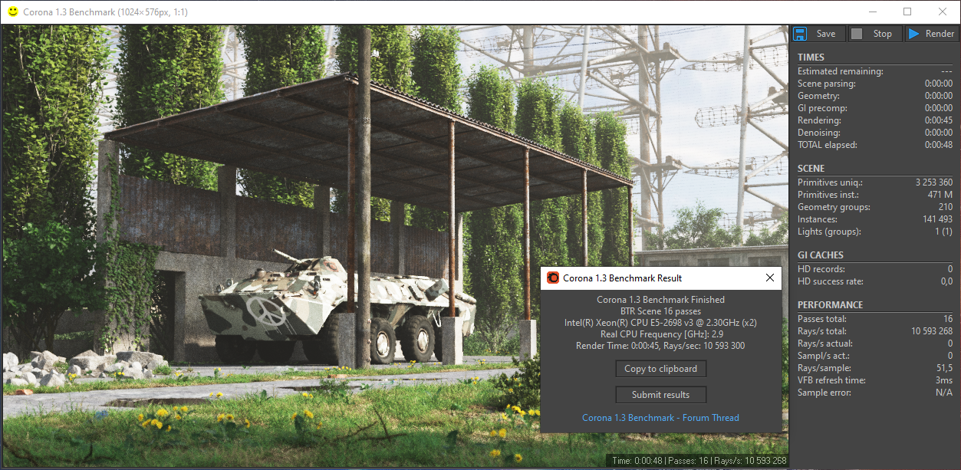Click the Sample error N/A value
Screen dimensions: 961x470
click(945, 393)
